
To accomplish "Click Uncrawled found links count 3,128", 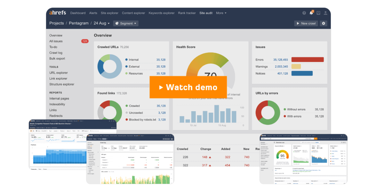I will click(162, 113).
